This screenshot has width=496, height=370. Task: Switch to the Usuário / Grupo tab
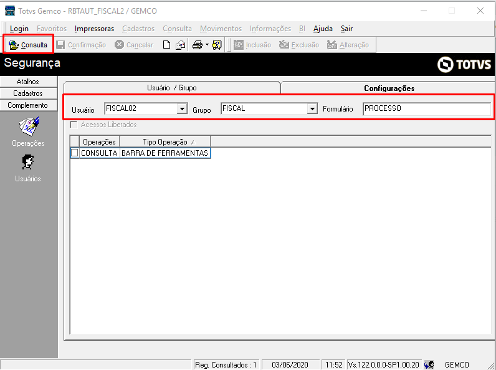pyautogui.click(x=172, y=88)
